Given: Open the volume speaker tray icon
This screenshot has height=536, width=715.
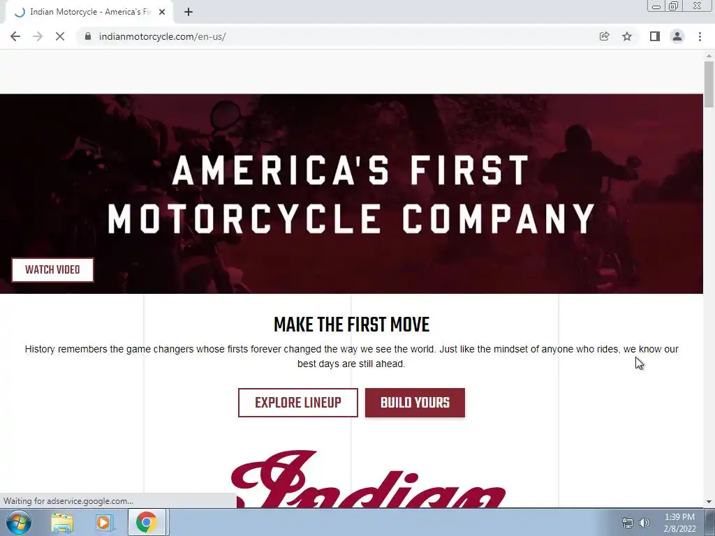Looking at the screenshot, I should click(644, 523).
